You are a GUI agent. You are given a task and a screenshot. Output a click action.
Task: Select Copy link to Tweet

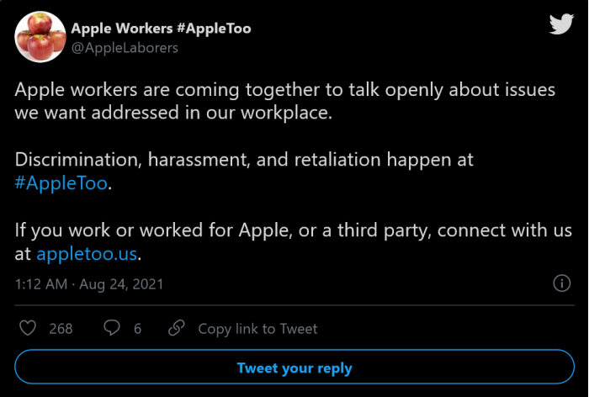coord(257,329)
